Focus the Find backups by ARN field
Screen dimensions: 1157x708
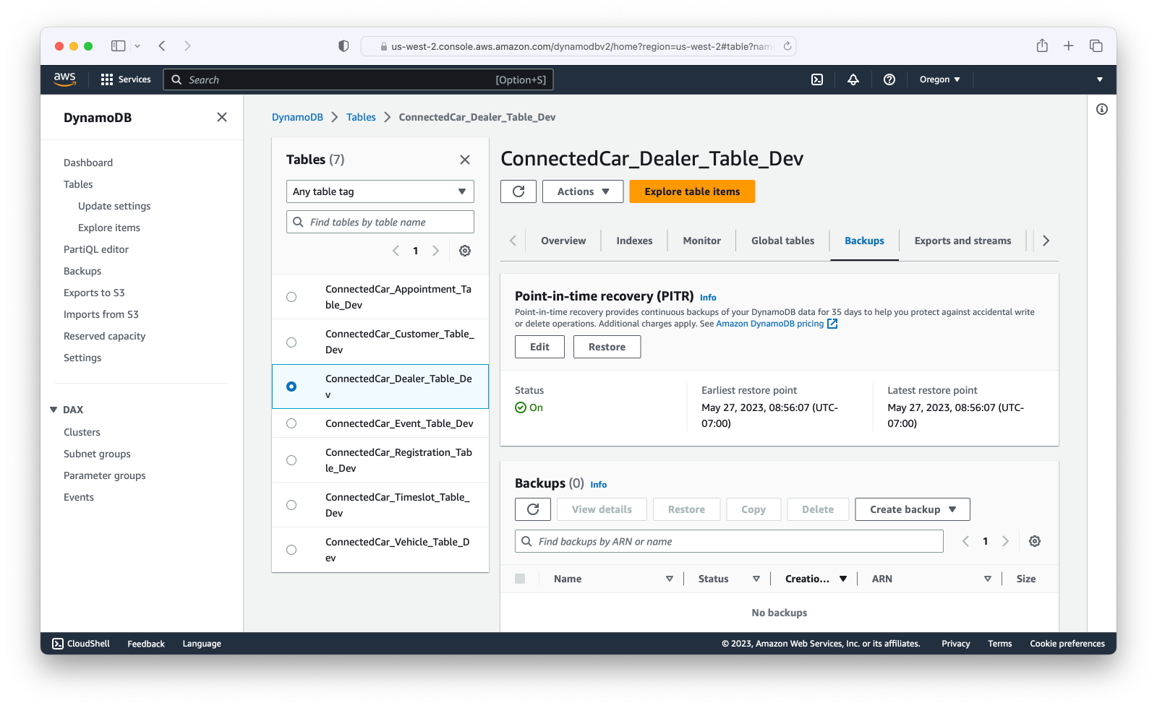coord(729,541)
